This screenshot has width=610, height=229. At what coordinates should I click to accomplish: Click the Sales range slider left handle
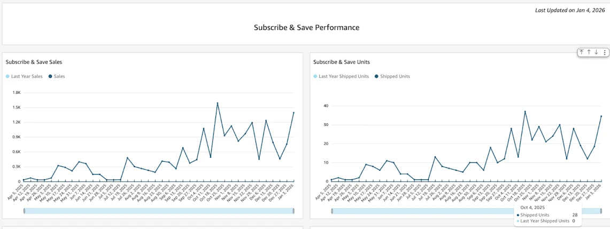coord(24,211)
